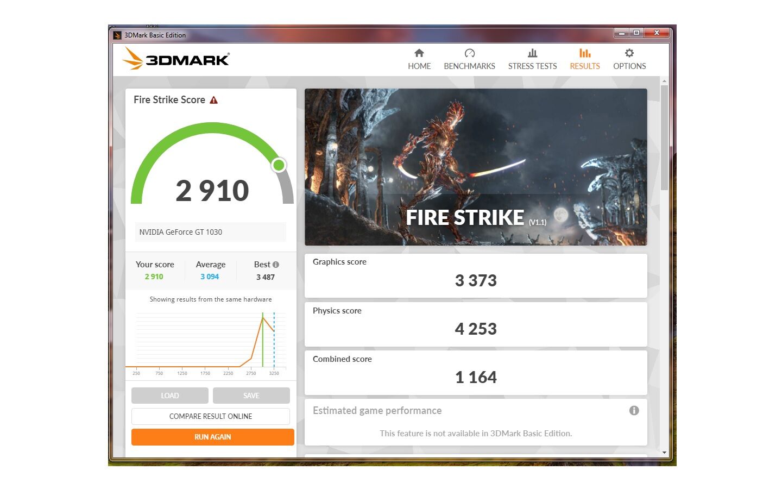Screen dimensions: 782x489
Task: Select the RESULTS tab
Action: (x=585, y=60)
